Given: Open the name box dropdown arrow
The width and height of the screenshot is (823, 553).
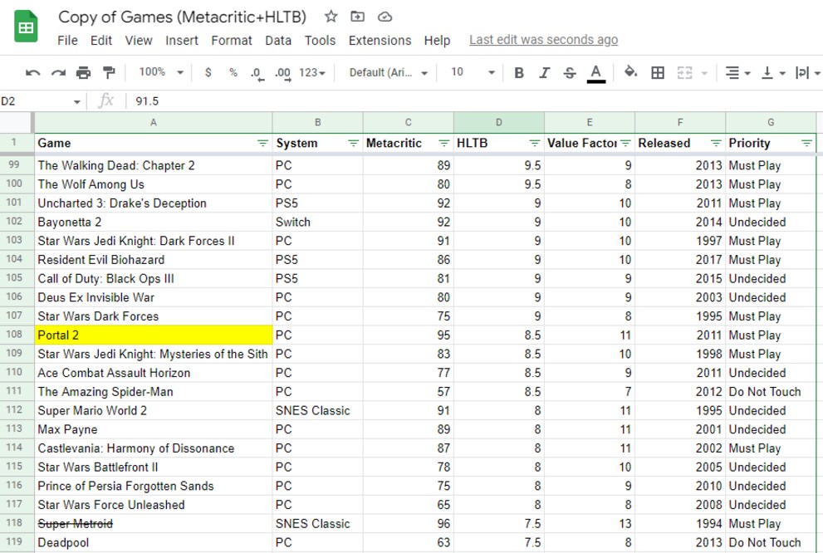Looking at the screenshot, I should coord(76,101).
